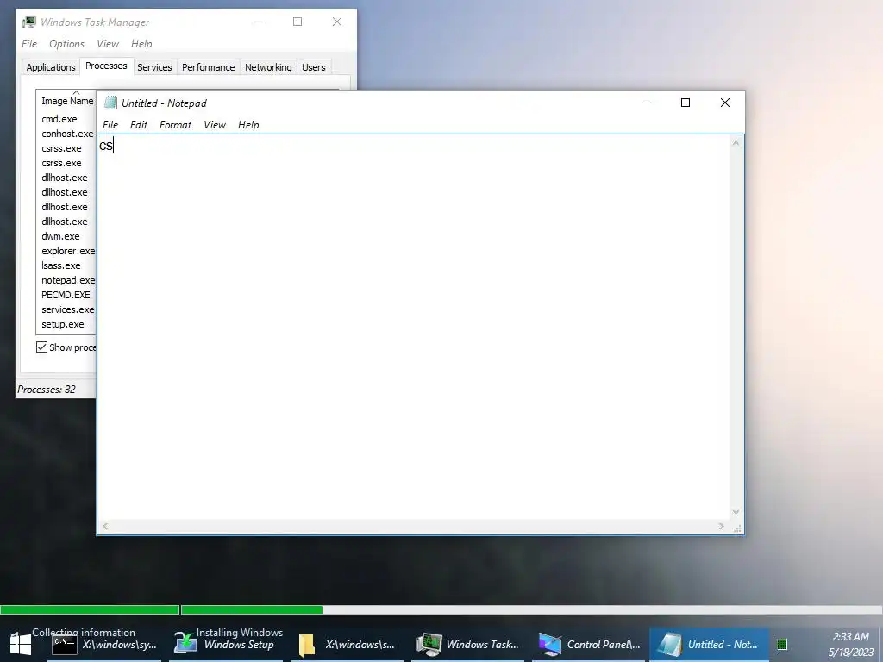
Task: Open Task Manager Options menu
Action: pyautogui.click(x=66, y=44)
